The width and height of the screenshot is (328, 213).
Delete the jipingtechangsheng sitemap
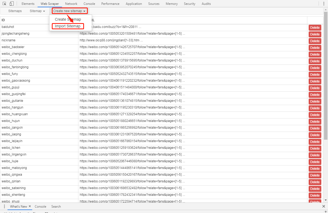[x=315, y=34]
